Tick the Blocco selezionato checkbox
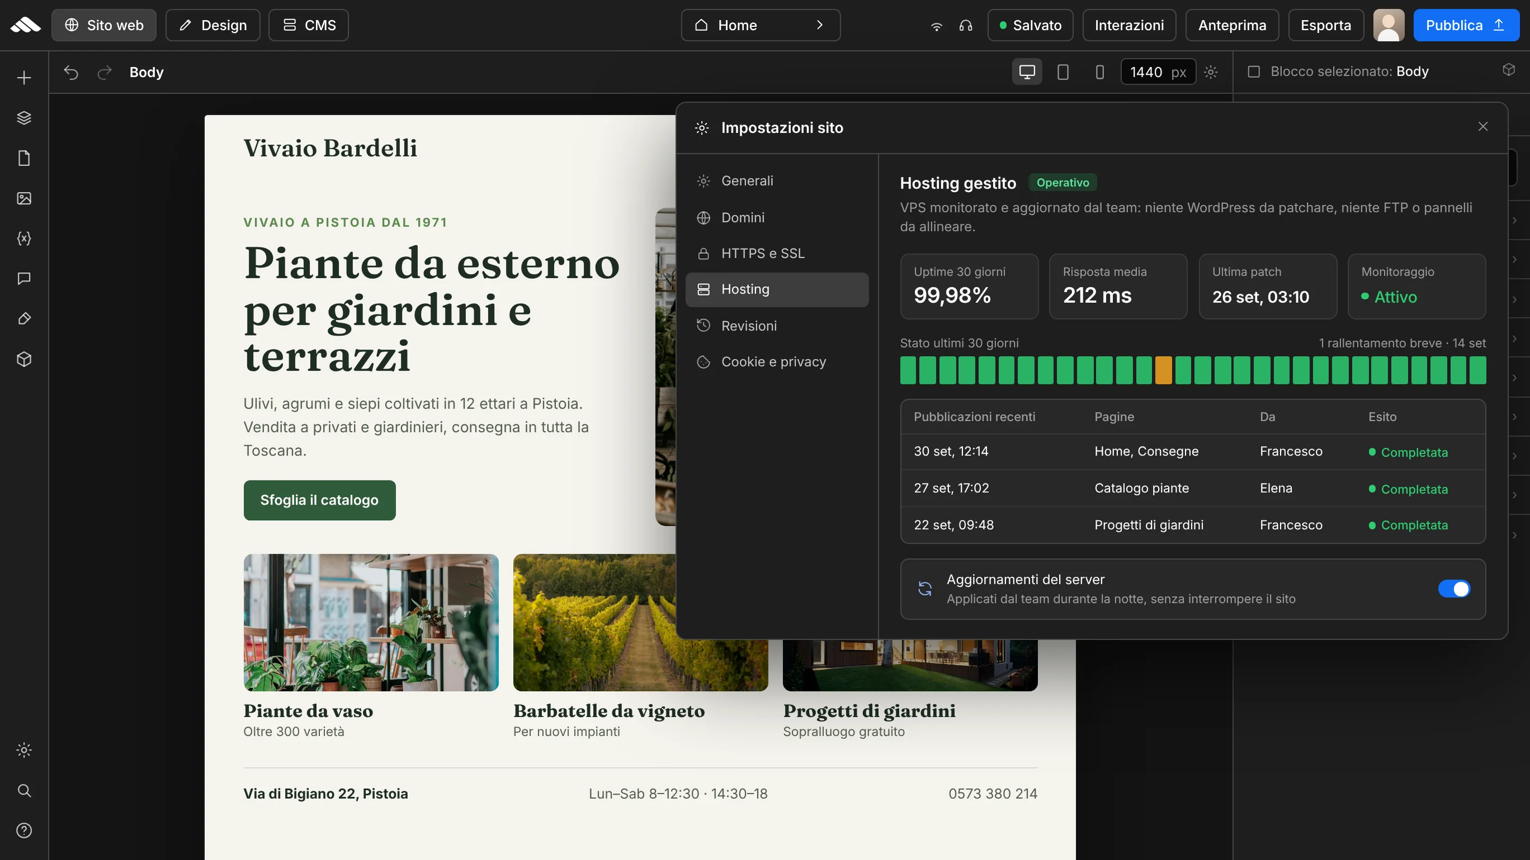This screenshot has height=860, width=1530. pyautogui.click(x=1253, y=72)
